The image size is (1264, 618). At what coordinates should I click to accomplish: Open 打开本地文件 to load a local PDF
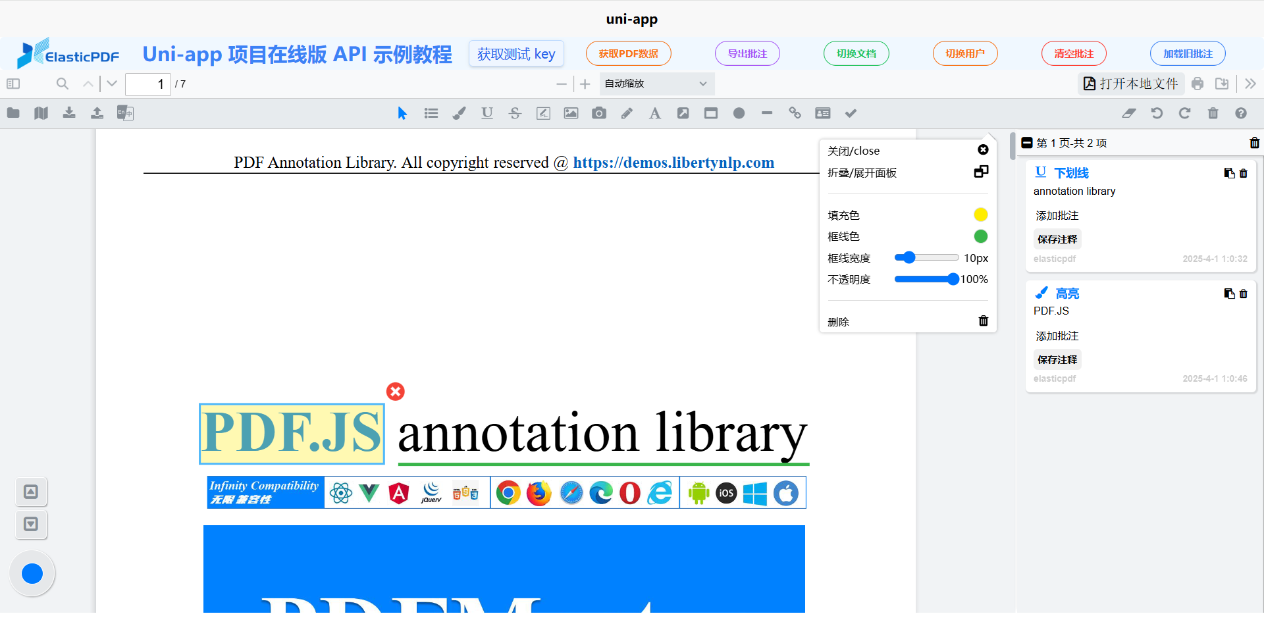(1130, 84)
